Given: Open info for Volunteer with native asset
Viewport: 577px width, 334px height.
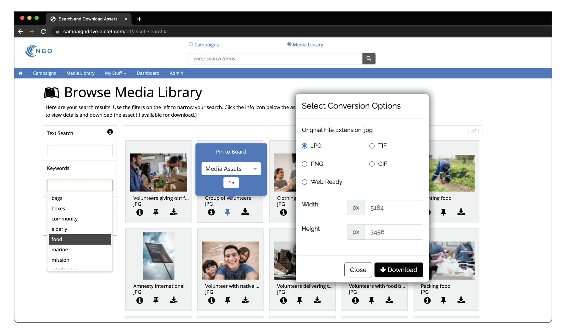Looking at the screenshot, I should [x=212, y=300].
